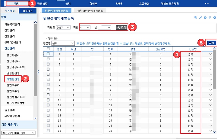Select the 반편성내역개별등록 tab

pyautogui.click(x=56, y=11)
